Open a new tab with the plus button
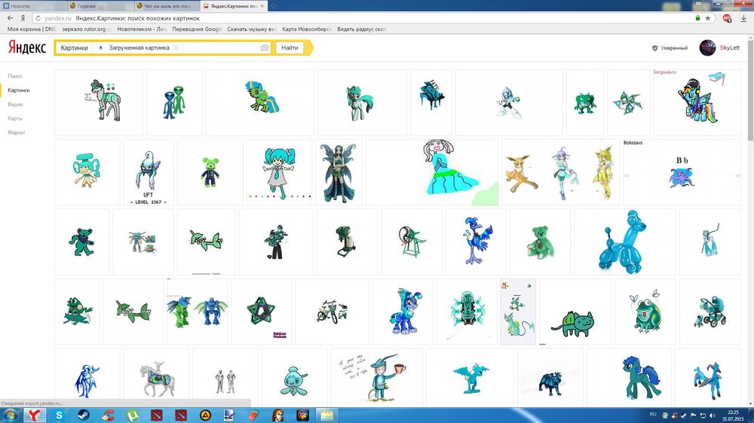 coord(273,6)
